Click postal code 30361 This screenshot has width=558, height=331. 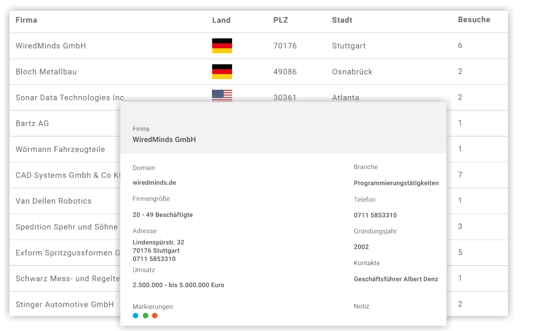click(x=285, y=98)
